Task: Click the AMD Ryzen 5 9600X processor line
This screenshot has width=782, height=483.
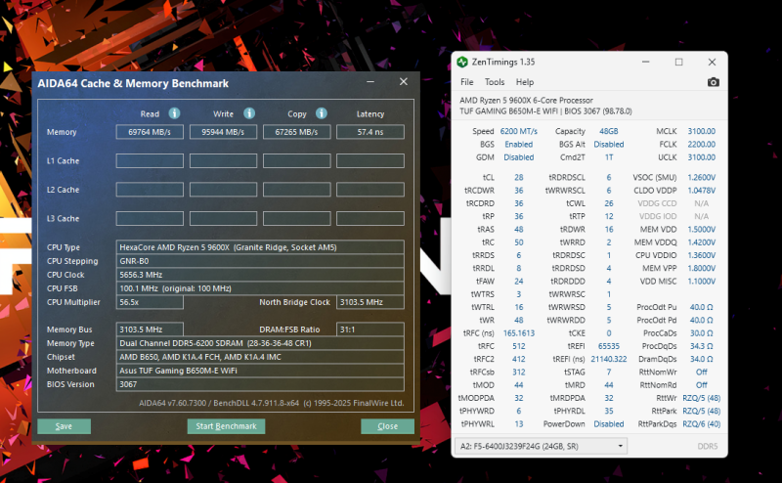Action: tap(526, 100)
